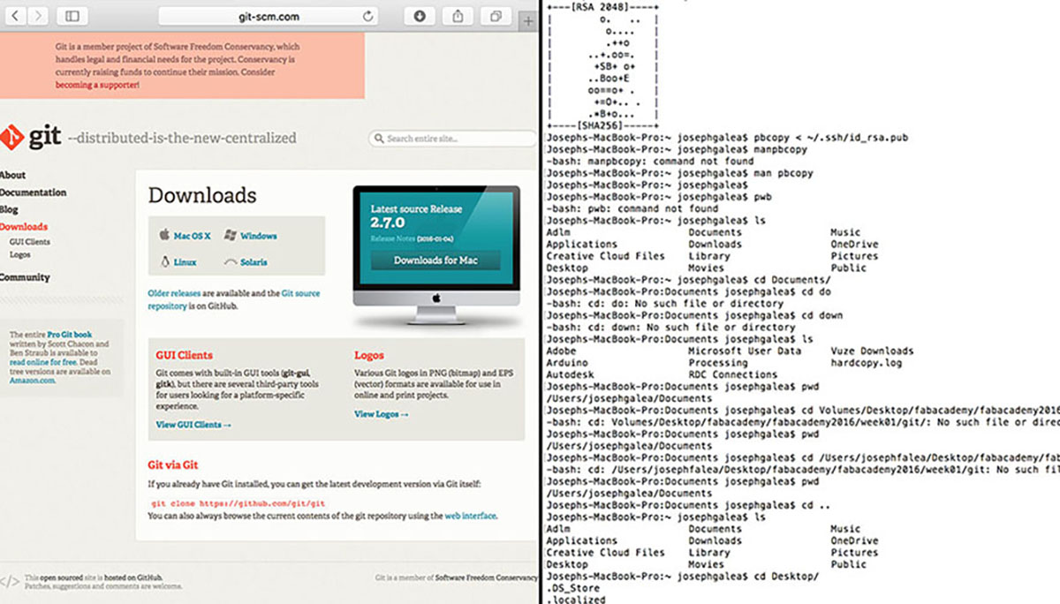Viewport: 1060px width, 604px height.
Task: Click the becoming a supporter link
Action: click(96, 85)
